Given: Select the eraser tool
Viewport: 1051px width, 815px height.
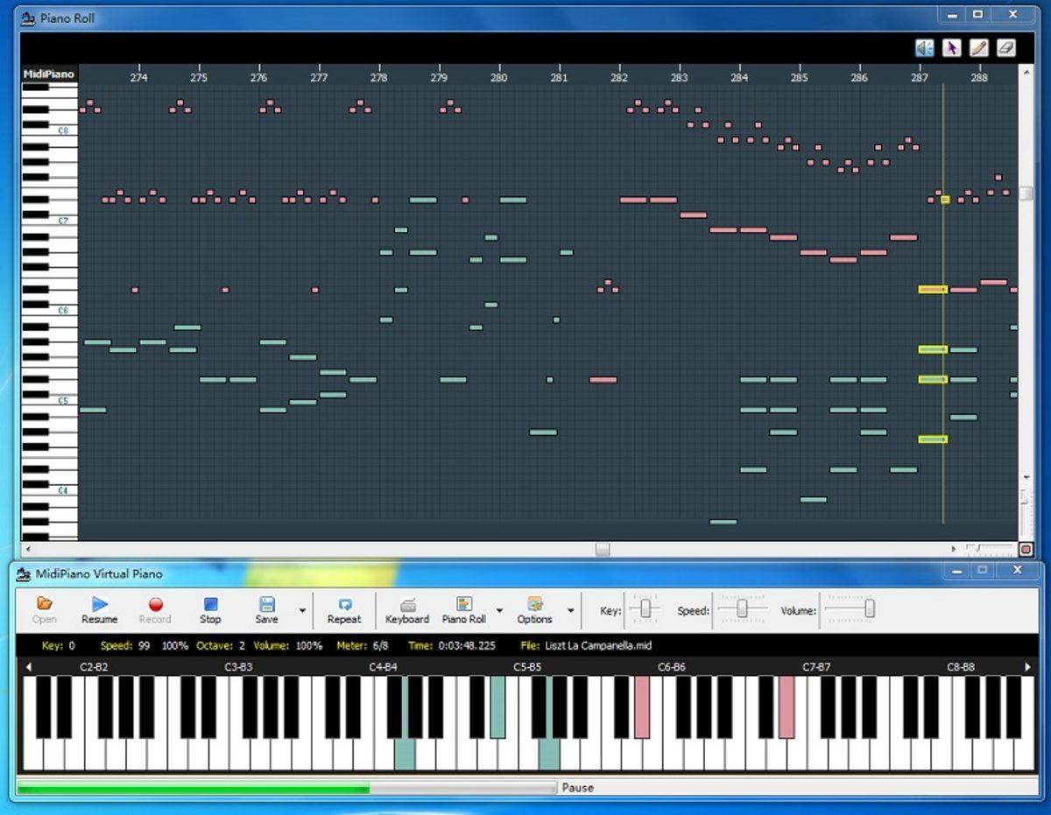Looking at the screenshot, I should pos(1006,48).
